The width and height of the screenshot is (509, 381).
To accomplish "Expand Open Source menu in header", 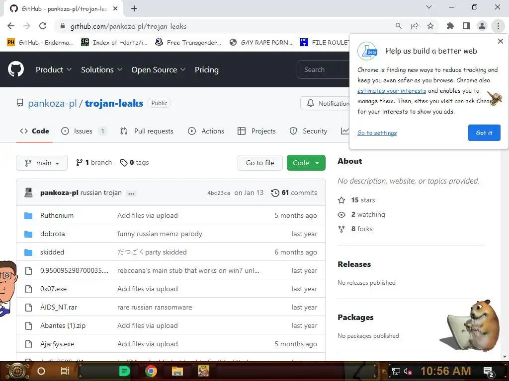I will tap(159, 69).
